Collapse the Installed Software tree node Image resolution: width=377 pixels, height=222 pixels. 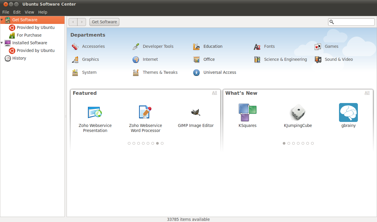pyautogui.click(x=2, y=43)
